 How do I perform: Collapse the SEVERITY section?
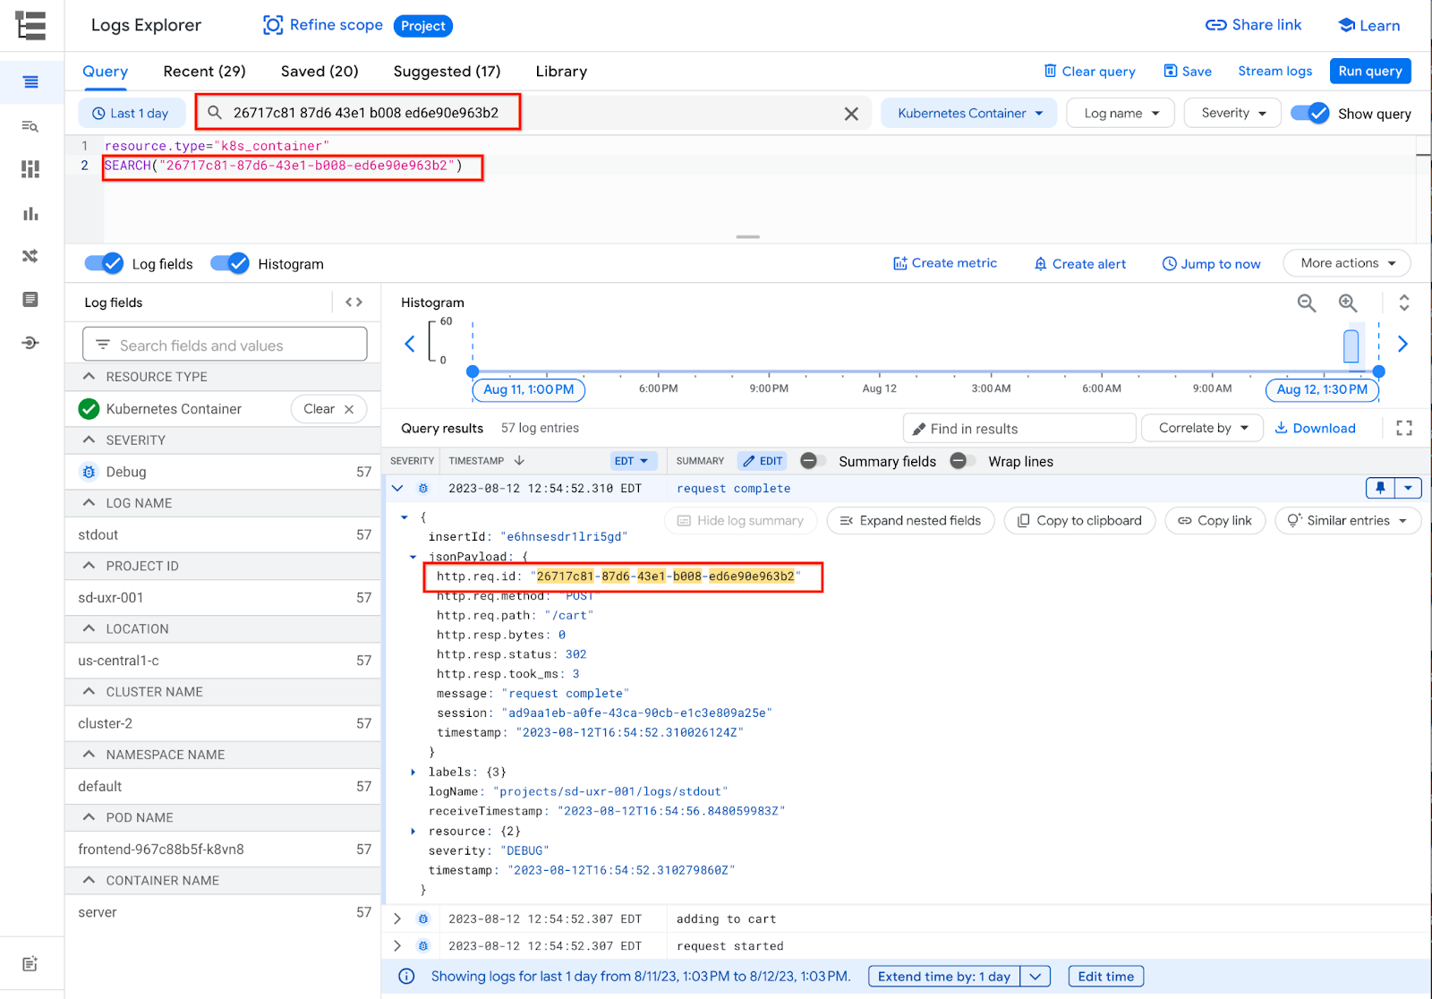89,440
